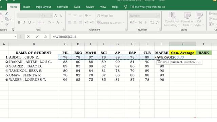This screenshot has width=217, height=122.
Task: Click the Increase Font Size icon
Action: coord(56,16)
